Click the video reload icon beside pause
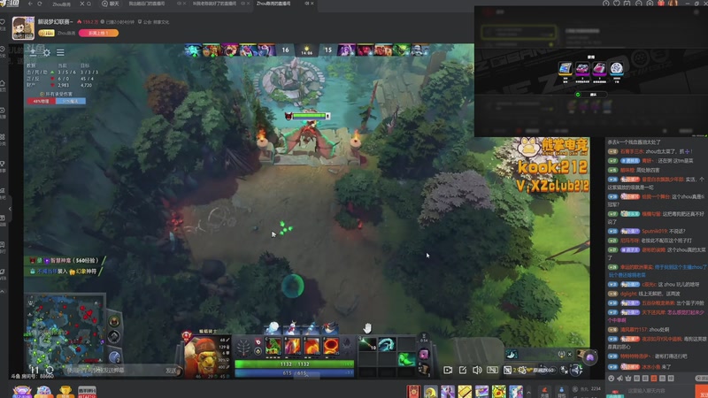This screenshot has height=398, width=708. [50, 370]
